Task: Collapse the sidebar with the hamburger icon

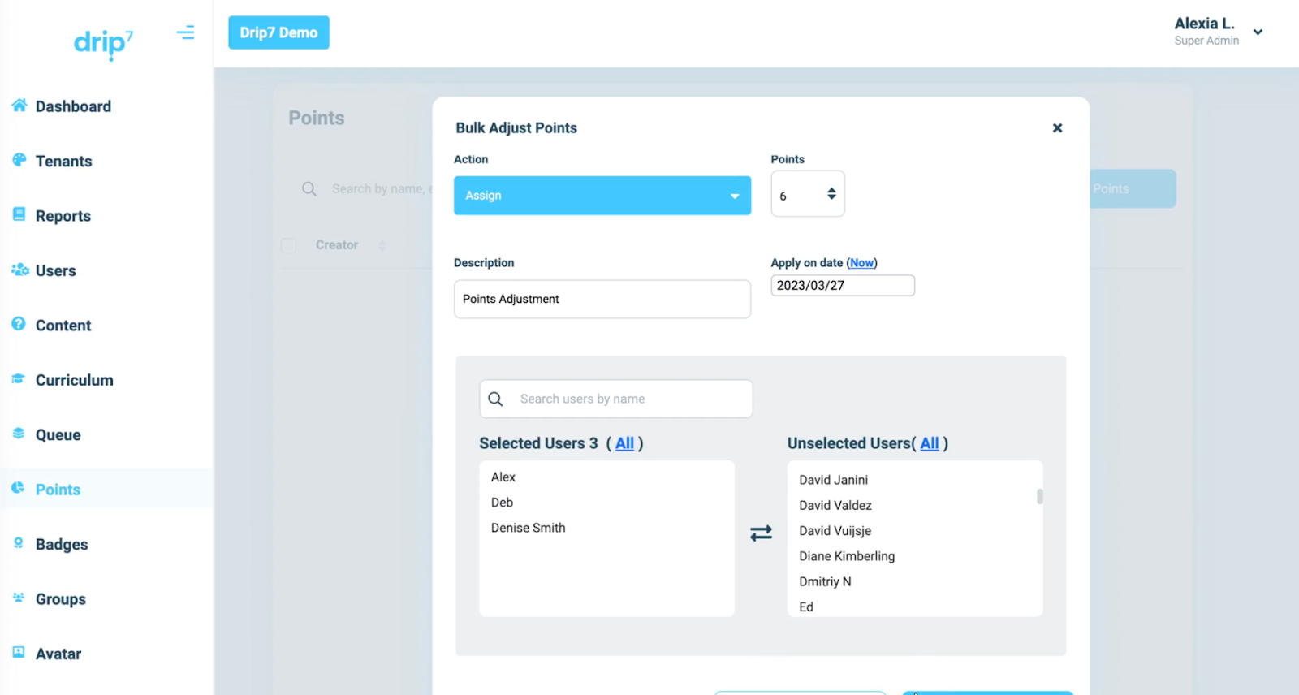Action: (186, 32)
